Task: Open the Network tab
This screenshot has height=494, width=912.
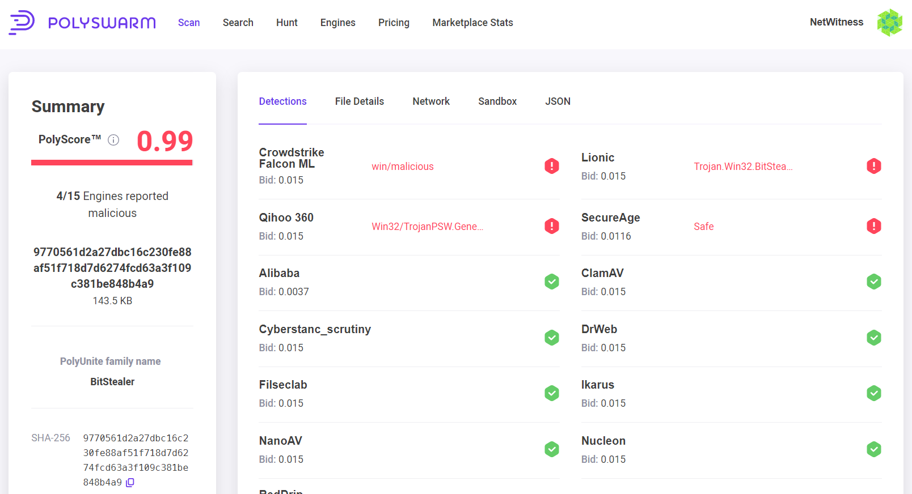Action: tap(430, 101)
